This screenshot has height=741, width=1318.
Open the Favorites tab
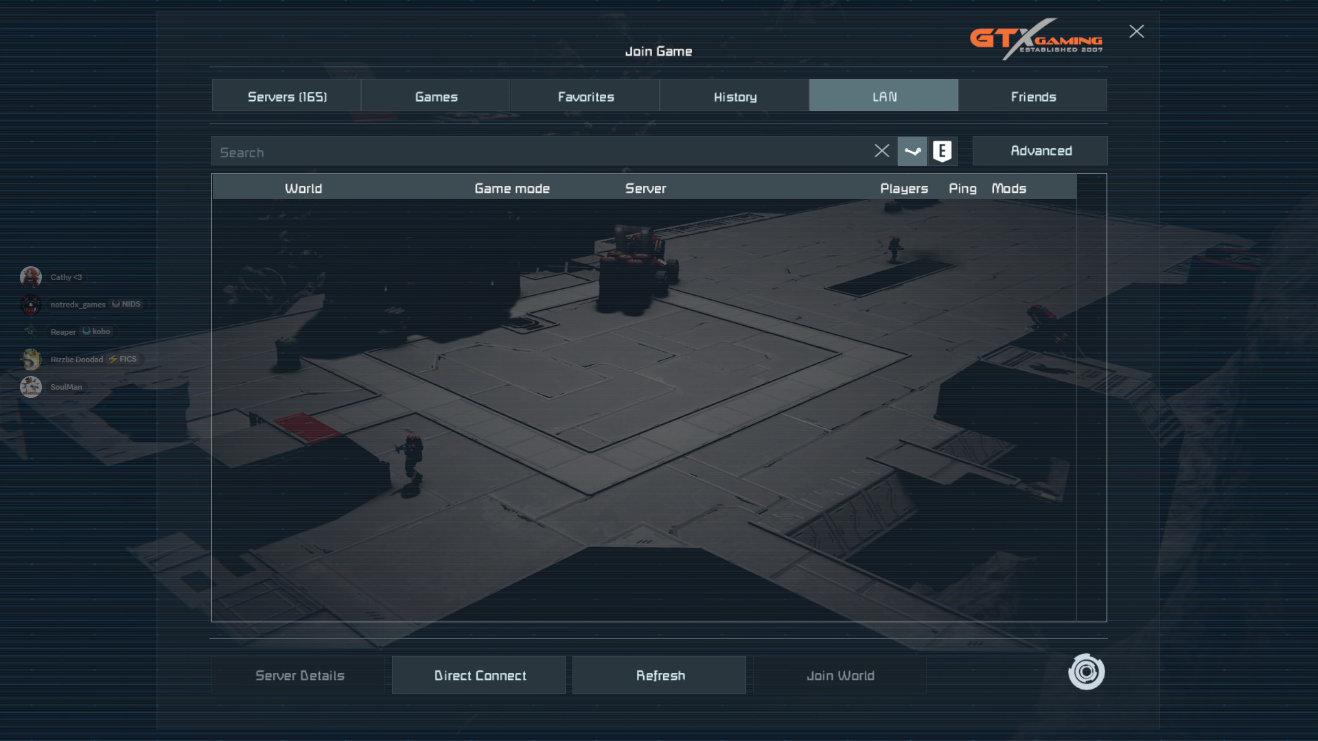click(x=586, y=96)
